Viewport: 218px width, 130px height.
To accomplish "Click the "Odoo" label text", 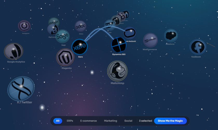I will (x=81, y=34).
